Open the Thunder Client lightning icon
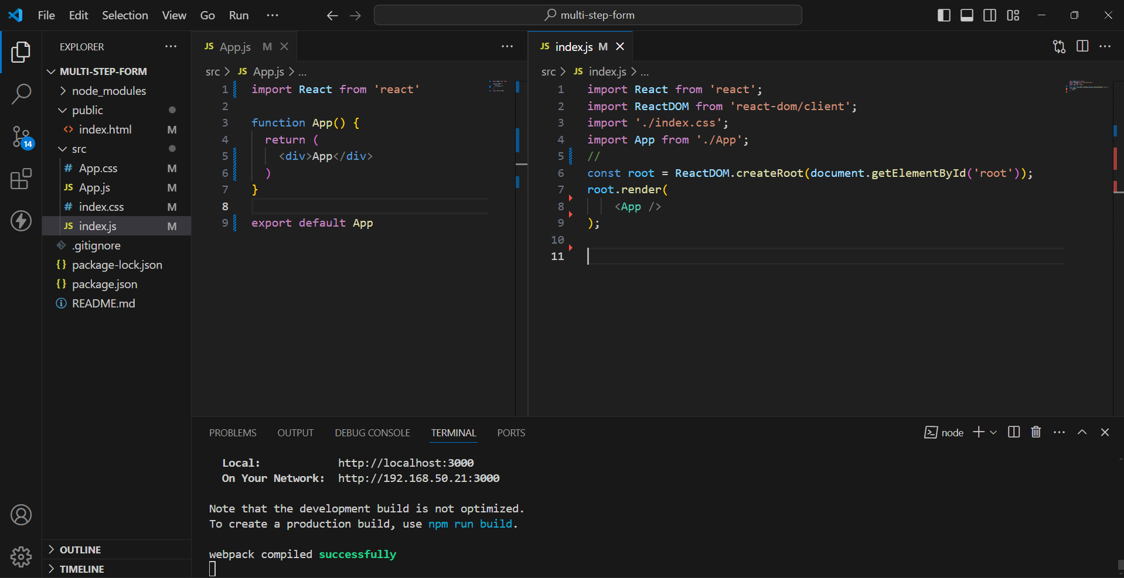 (x=21, y=221)
